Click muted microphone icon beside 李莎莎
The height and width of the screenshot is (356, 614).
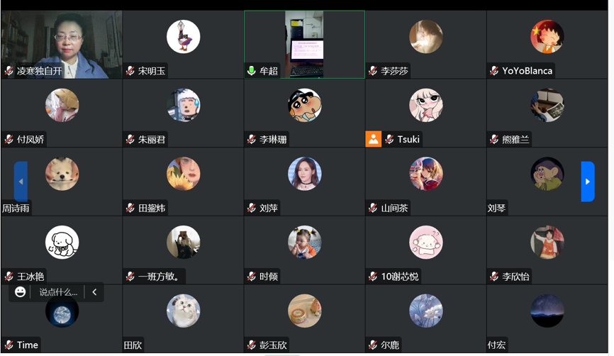pyautogui.click(x=373, y=71)
